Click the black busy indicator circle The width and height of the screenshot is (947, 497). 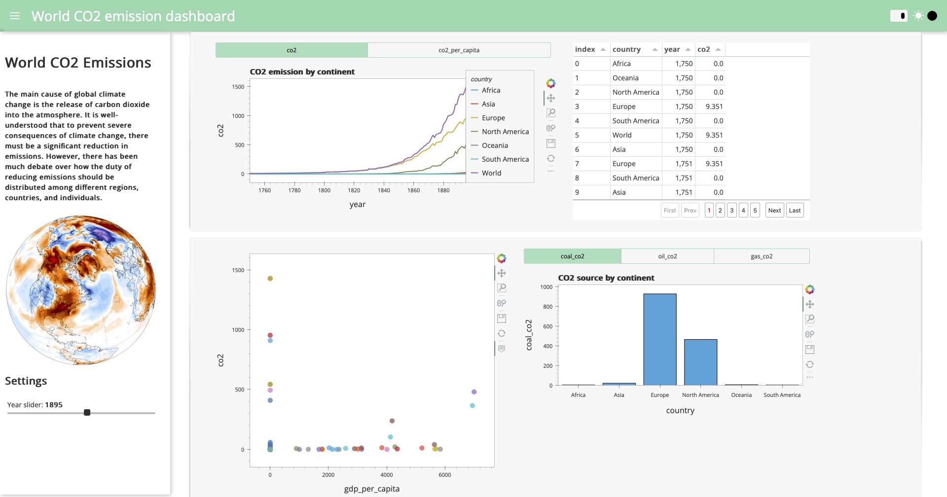(932, 16)
